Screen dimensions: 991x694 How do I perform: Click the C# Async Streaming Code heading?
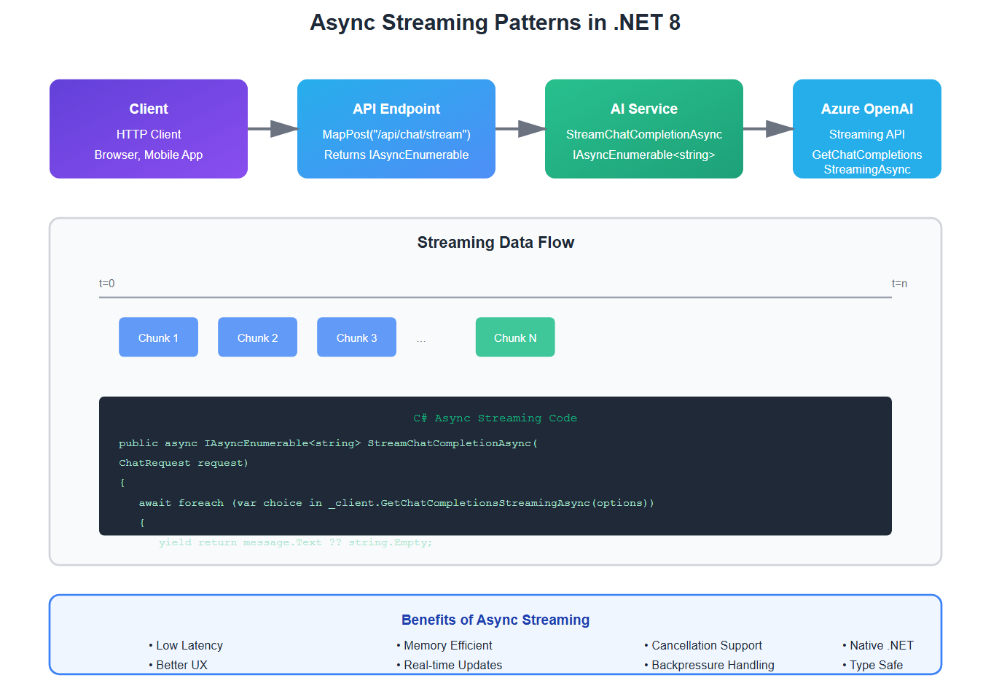pyautogui.click(x=495, y=418)
